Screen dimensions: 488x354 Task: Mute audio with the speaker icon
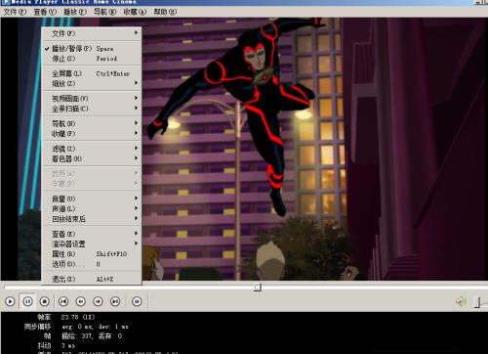pos(461,301)
